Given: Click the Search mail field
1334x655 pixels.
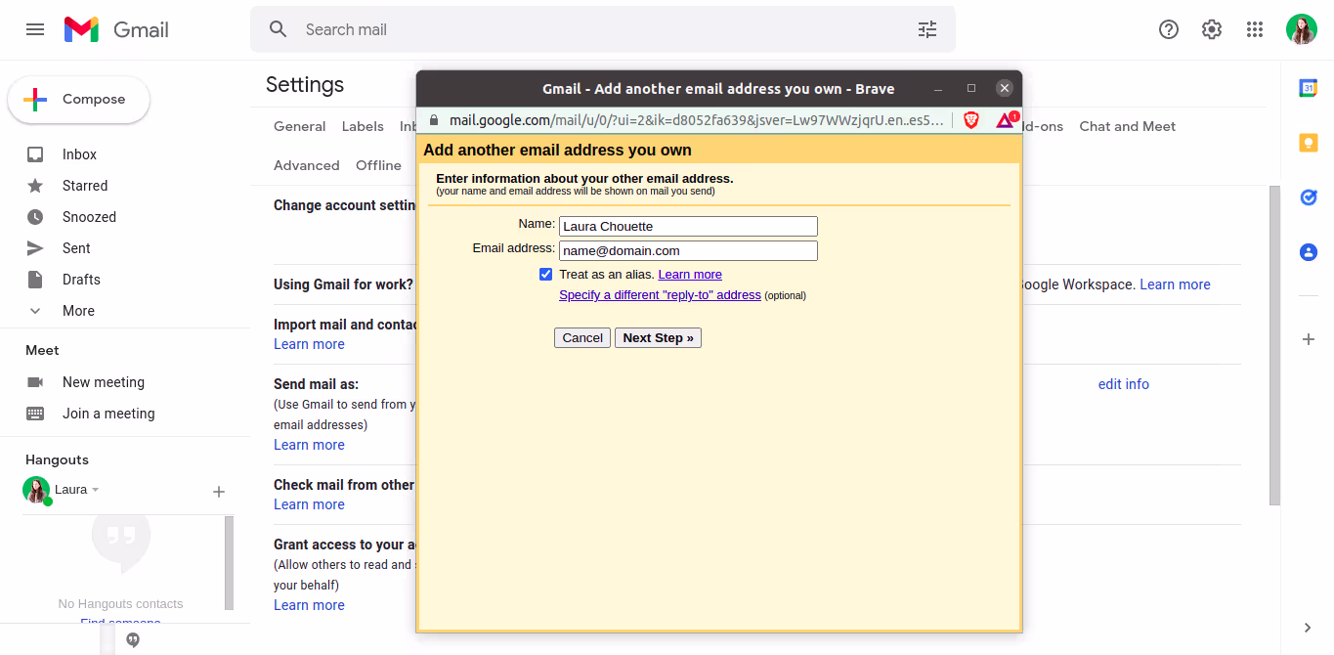Looking at the screenshot, I should pos(603,29).
